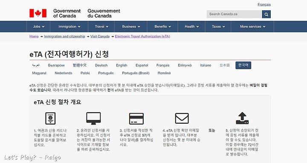The height and width of the screenshot is (163, 307).
Task: Click the 'Gouvernement du Canada' wordmark text
Action: 104,13
